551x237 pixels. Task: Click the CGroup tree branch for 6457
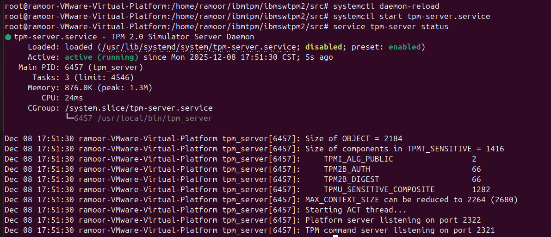click(x=69, y=118)
